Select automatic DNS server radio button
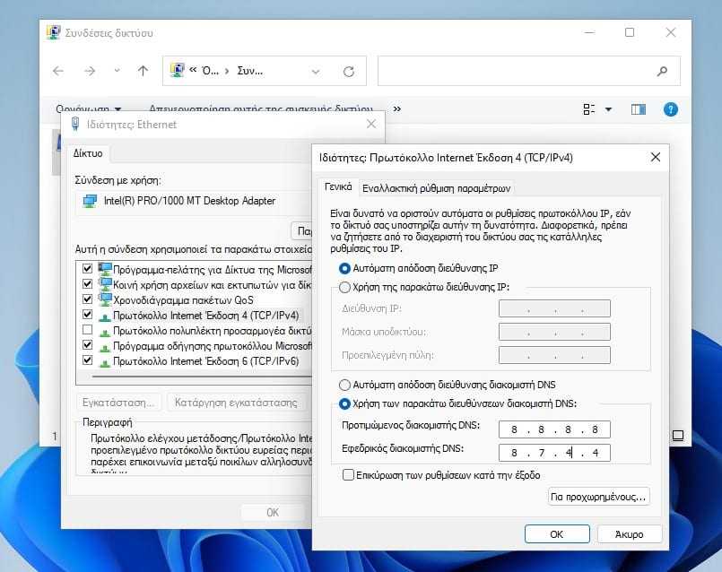Screen dimensions: 722x572 coord(344,385)
